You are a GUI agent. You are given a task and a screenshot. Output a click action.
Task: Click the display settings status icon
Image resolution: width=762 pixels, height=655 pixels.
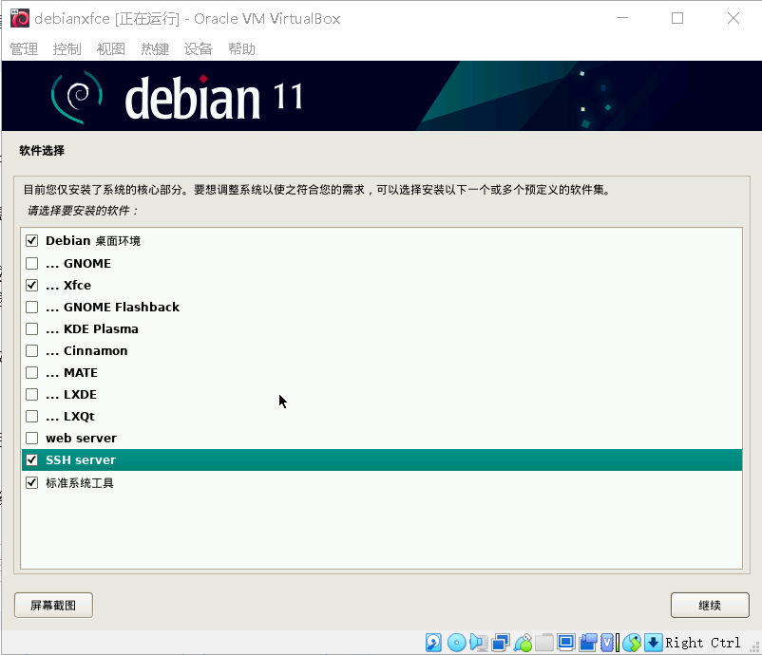pos(566,643)
